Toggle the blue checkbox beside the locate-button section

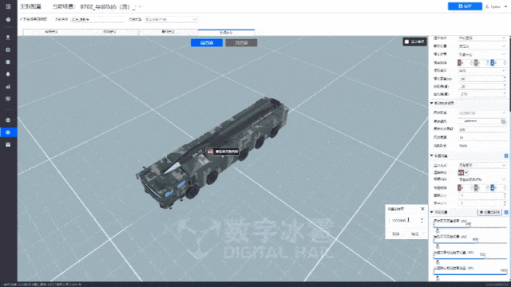point(506,212)
